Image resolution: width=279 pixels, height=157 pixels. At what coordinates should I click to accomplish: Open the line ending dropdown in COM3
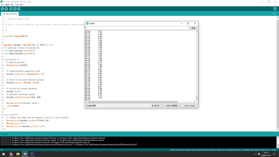(x=157, y=106)
